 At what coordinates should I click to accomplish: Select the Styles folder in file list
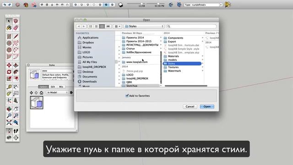pos(182,64)
